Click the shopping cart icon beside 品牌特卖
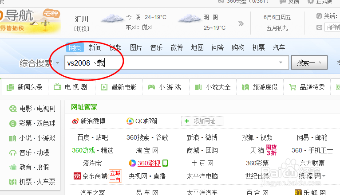Screen dimensions: 340x195 click(293, 87)
